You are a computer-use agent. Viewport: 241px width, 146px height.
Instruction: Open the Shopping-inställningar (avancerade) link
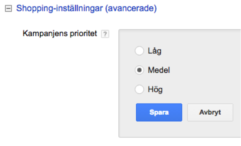pos(86,8)
